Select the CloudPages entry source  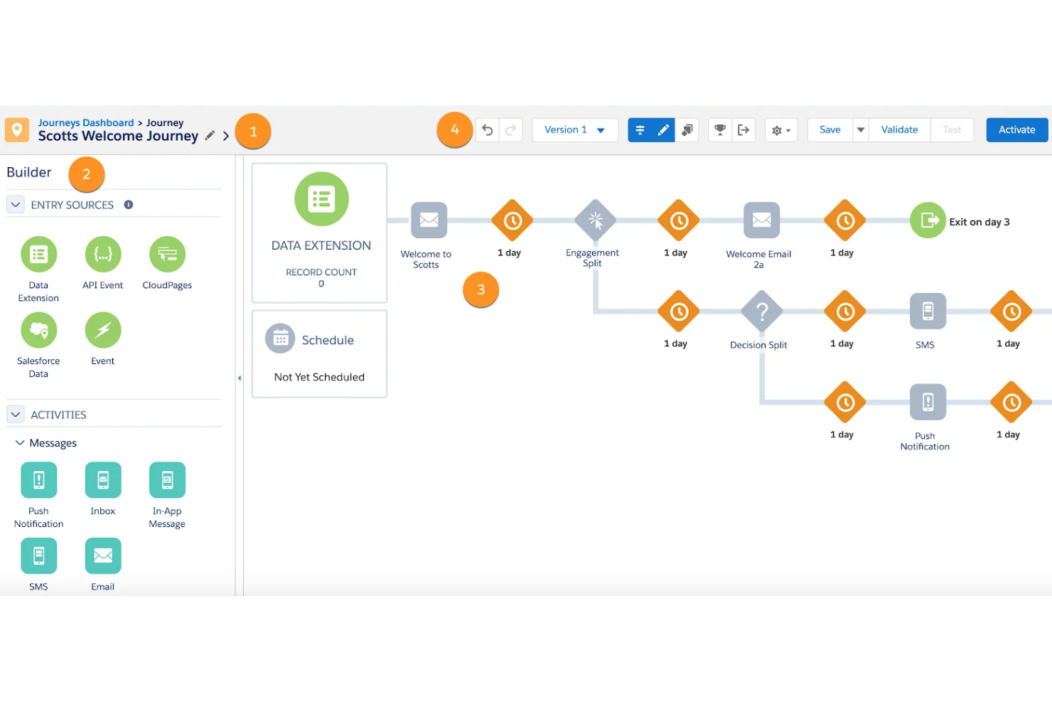(x=167, y=254)
